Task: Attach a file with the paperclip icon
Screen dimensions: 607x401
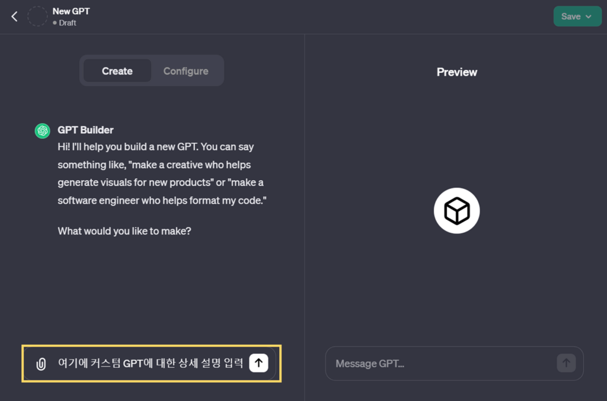Action: pos(41,364)
